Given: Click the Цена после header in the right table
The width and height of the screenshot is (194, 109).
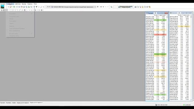Looking at the screenshot, I should 186,15.
